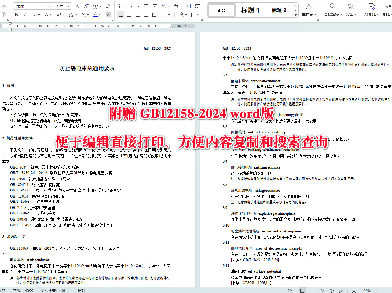This screenshot has width=392, height=293.
Task: Click the bulleted list icon
Action: pos(121,6)
